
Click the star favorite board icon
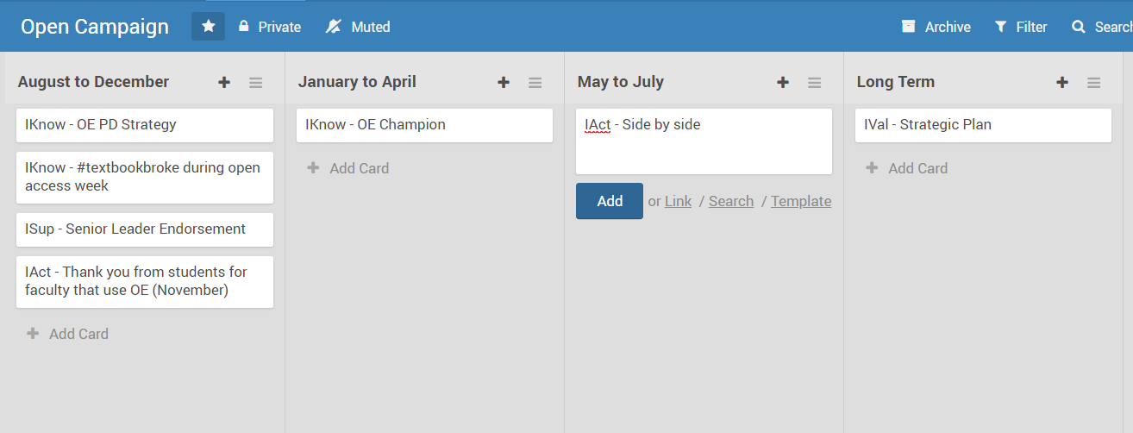pyautogui.click(x=208, y=27)
